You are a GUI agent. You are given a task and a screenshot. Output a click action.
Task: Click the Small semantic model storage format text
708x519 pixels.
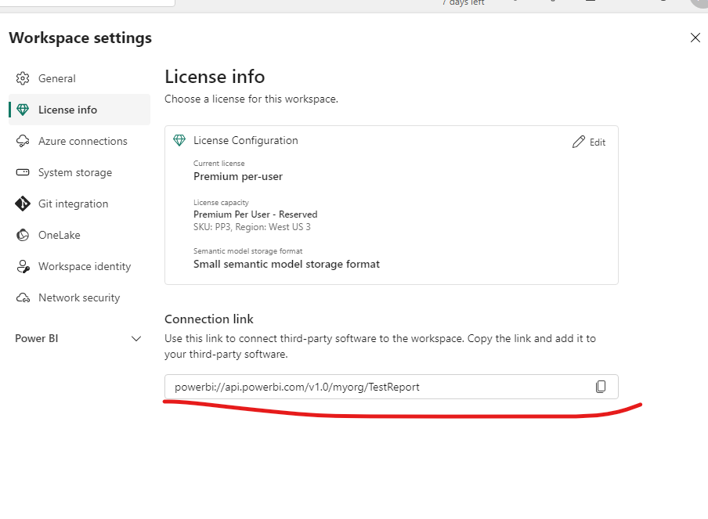287,264
